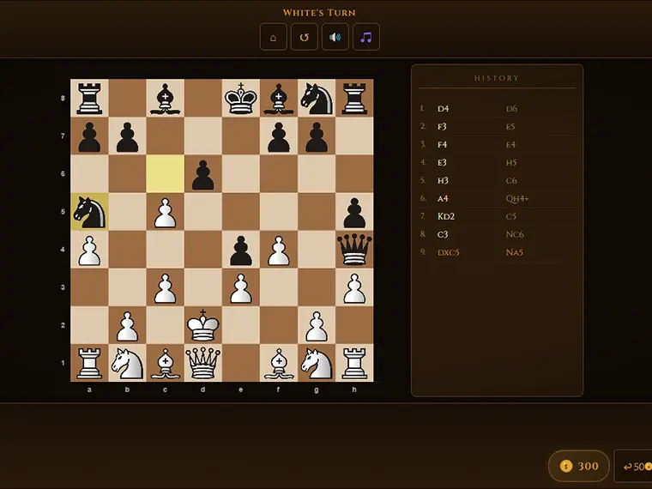The height and width of the screenshot is (489, 652).
Task: Click the undo button costing 50 coins
Action: [633, 466]
